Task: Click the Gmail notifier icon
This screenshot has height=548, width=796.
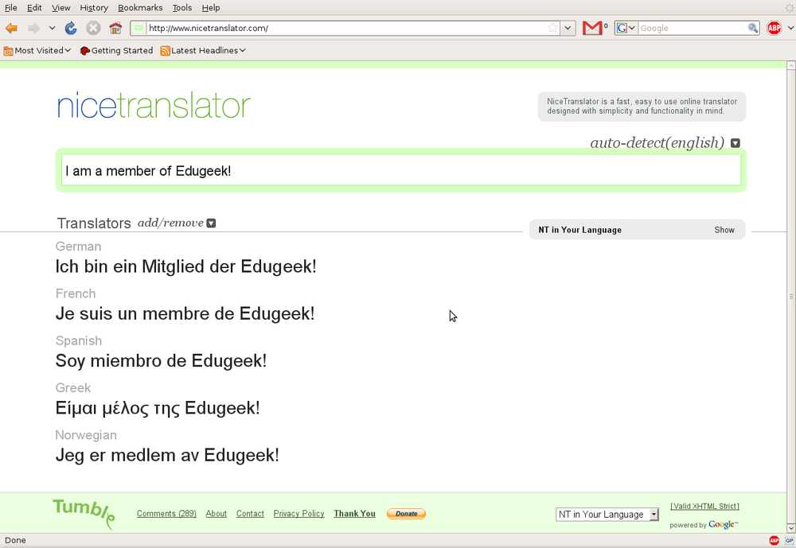Action: coord(592,28)
